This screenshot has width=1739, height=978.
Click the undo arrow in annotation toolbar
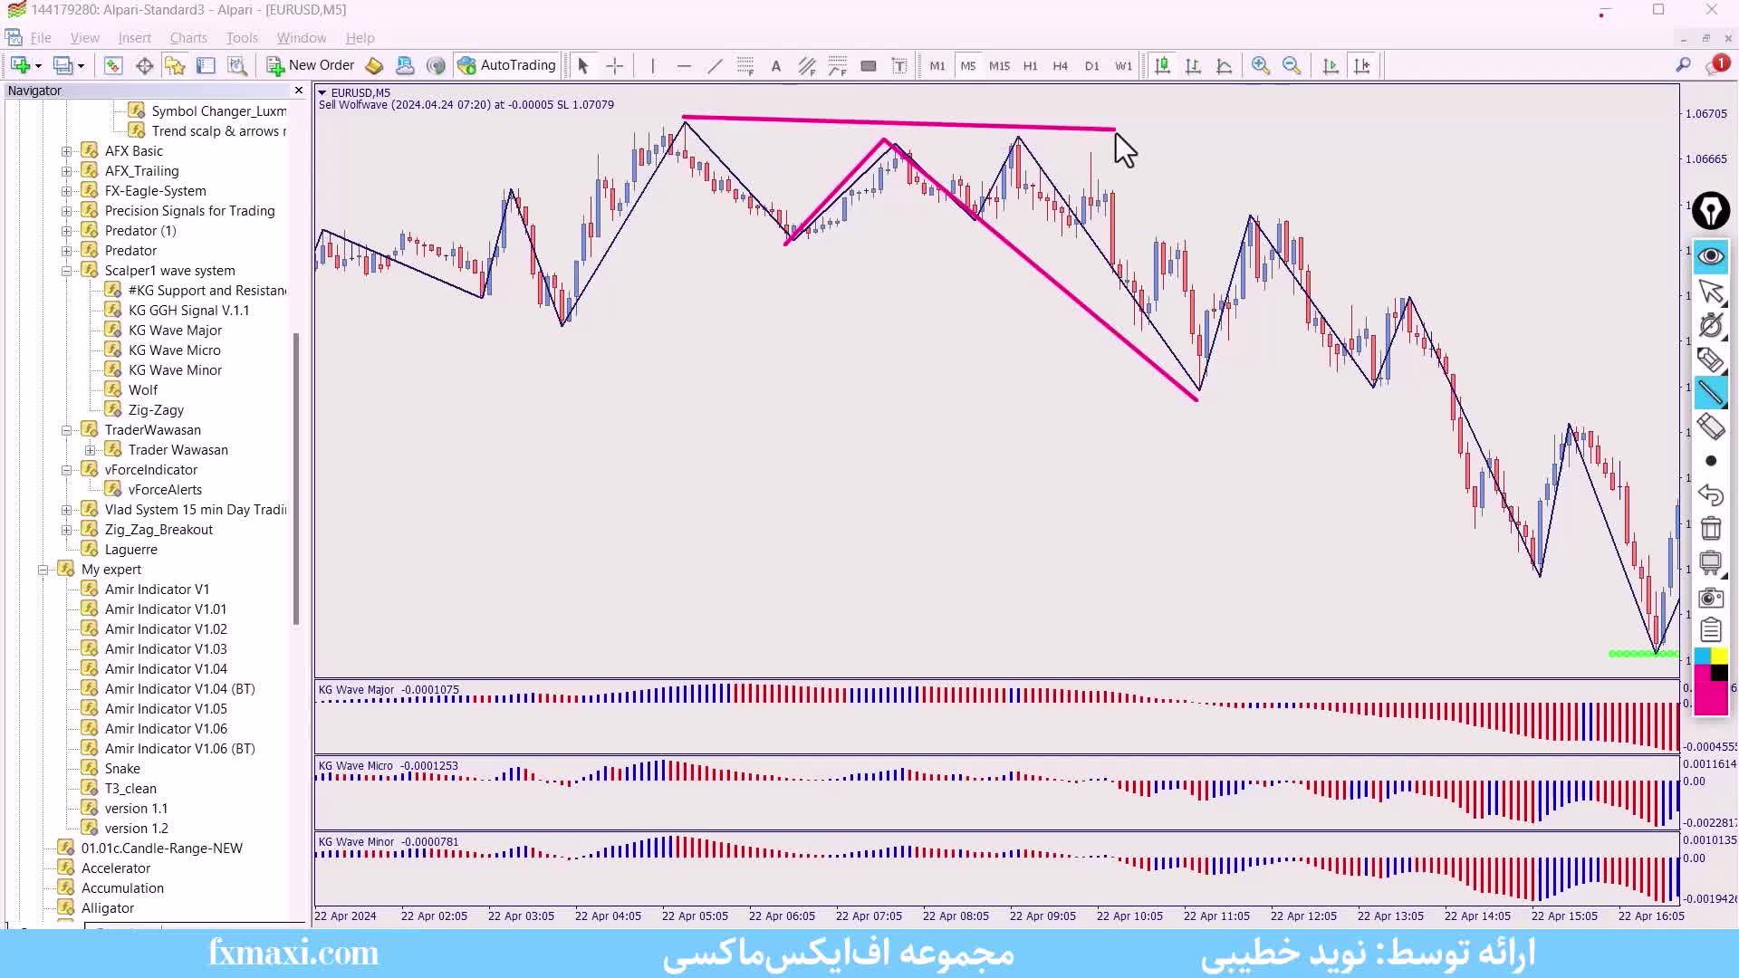click(1710, 495)
